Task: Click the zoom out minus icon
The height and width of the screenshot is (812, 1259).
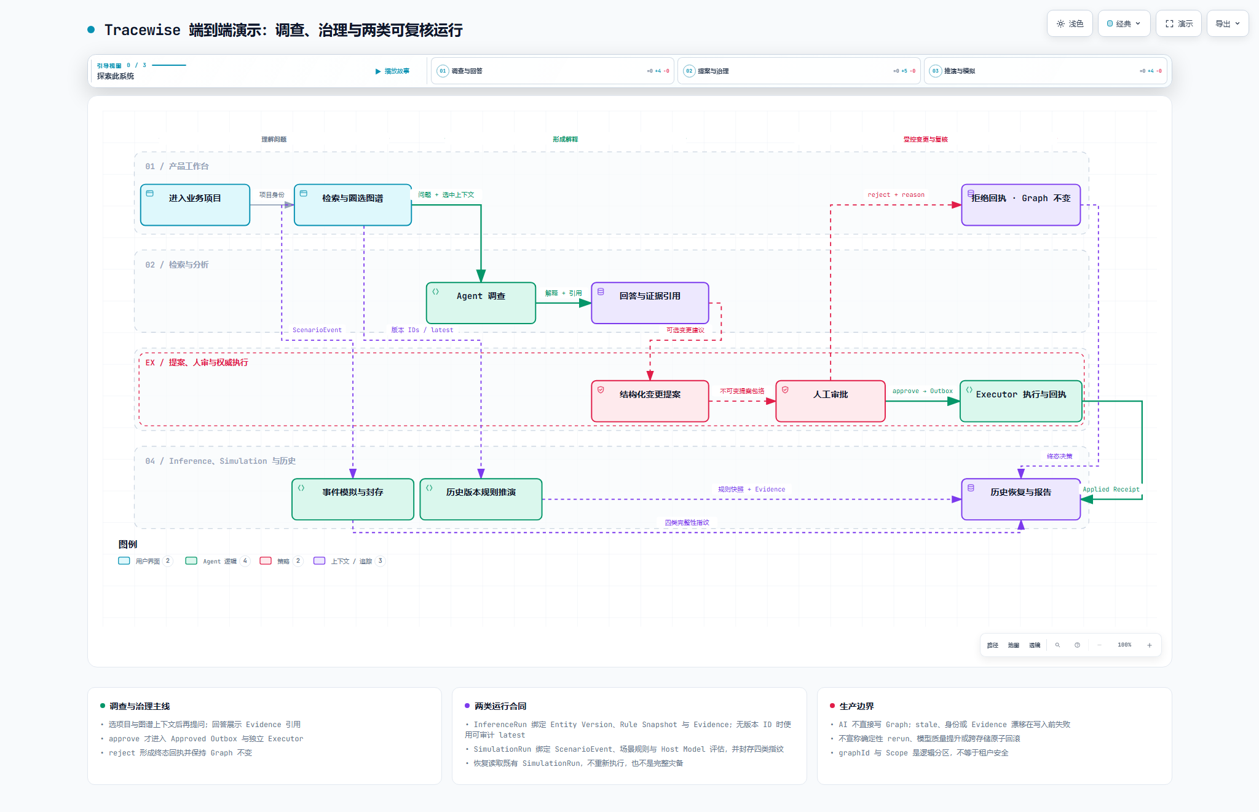Action: 1099,645
